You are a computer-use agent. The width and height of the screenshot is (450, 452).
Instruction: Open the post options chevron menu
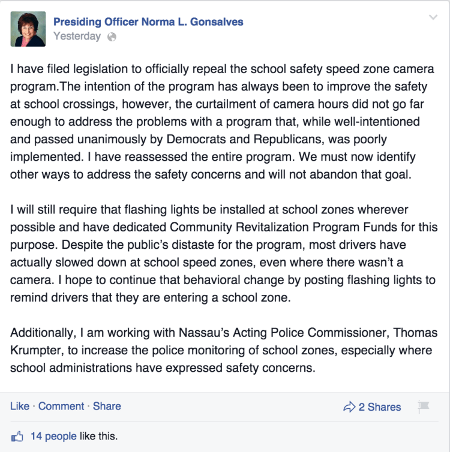click(433, 17)
